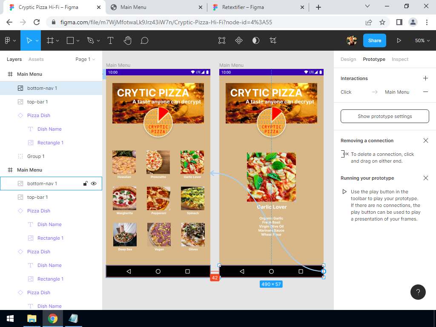436x327 pixels.
Task: Switch to the Inspect tab
Action: tap(400, 59)
